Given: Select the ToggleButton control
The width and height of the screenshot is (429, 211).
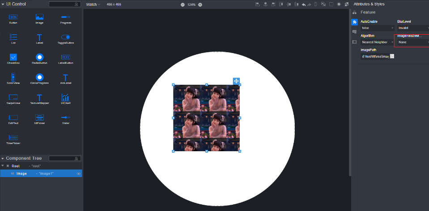Looking at the screenshot, I should (x=66, y=37).
